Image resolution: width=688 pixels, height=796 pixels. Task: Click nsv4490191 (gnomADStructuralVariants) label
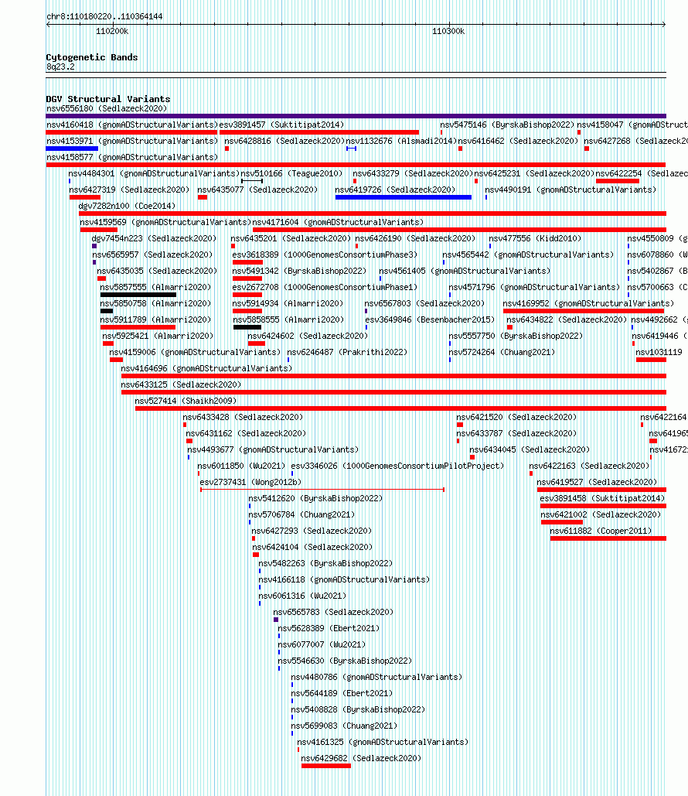(x=570, y=190)
